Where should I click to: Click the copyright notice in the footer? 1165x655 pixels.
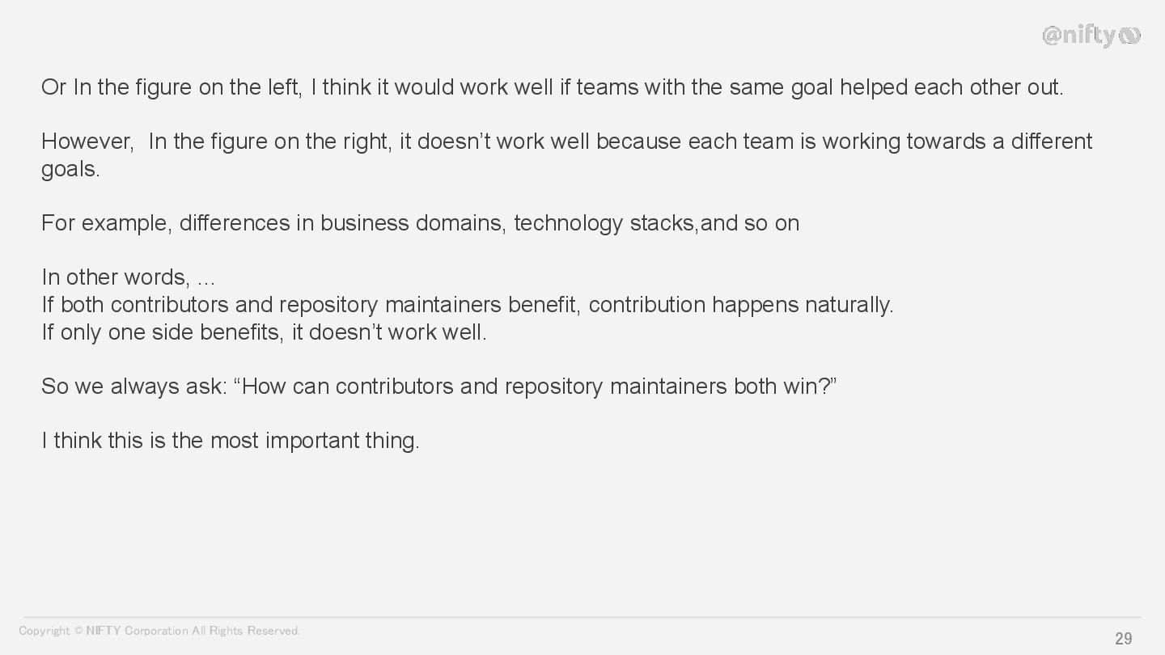[x=159, y=631]
